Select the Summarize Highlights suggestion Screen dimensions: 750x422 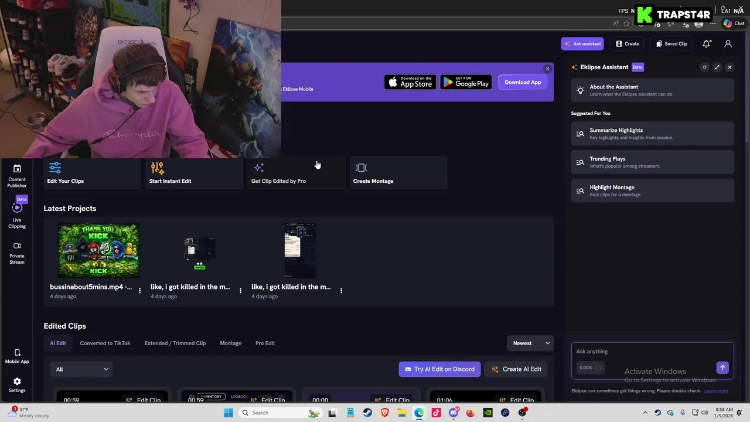[x=653, y=134]
